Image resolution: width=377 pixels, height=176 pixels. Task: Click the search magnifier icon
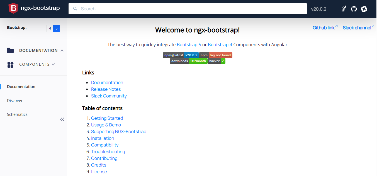point(75,9)
